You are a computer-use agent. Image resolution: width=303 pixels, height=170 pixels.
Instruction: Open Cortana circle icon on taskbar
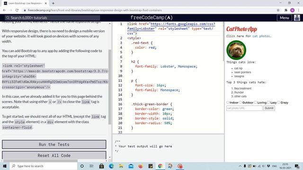82,166
